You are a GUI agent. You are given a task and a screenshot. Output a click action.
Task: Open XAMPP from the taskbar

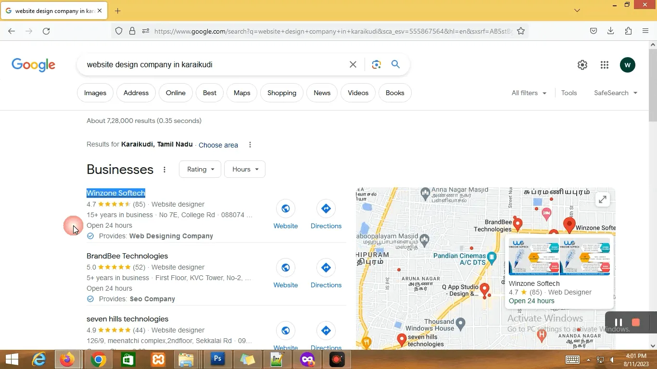click(x=158, y=359)
